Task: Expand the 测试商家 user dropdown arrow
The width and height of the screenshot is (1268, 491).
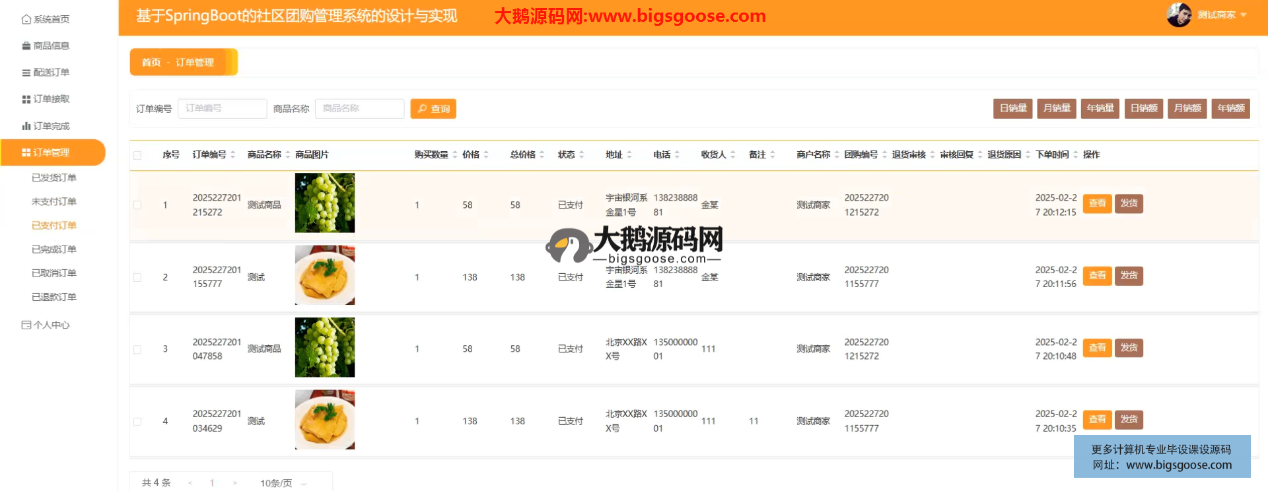Action: (x=1244, y=15)
